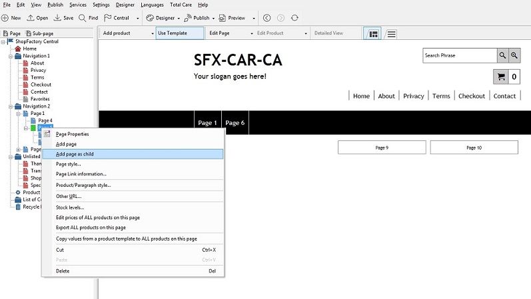Click the Find magnifier button
Screen dimensions: 531x299
pyautogui.click(x=88, y=18)
